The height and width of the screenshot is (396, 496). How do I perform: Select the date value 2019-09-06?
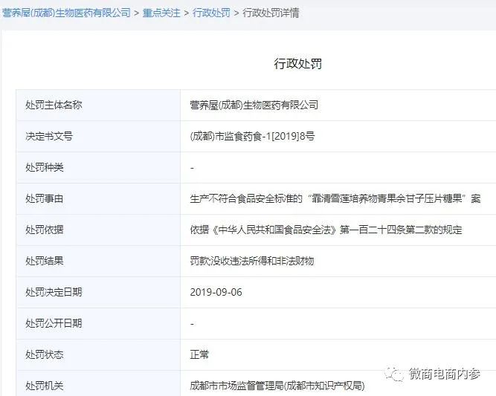(x=216, y=292)
